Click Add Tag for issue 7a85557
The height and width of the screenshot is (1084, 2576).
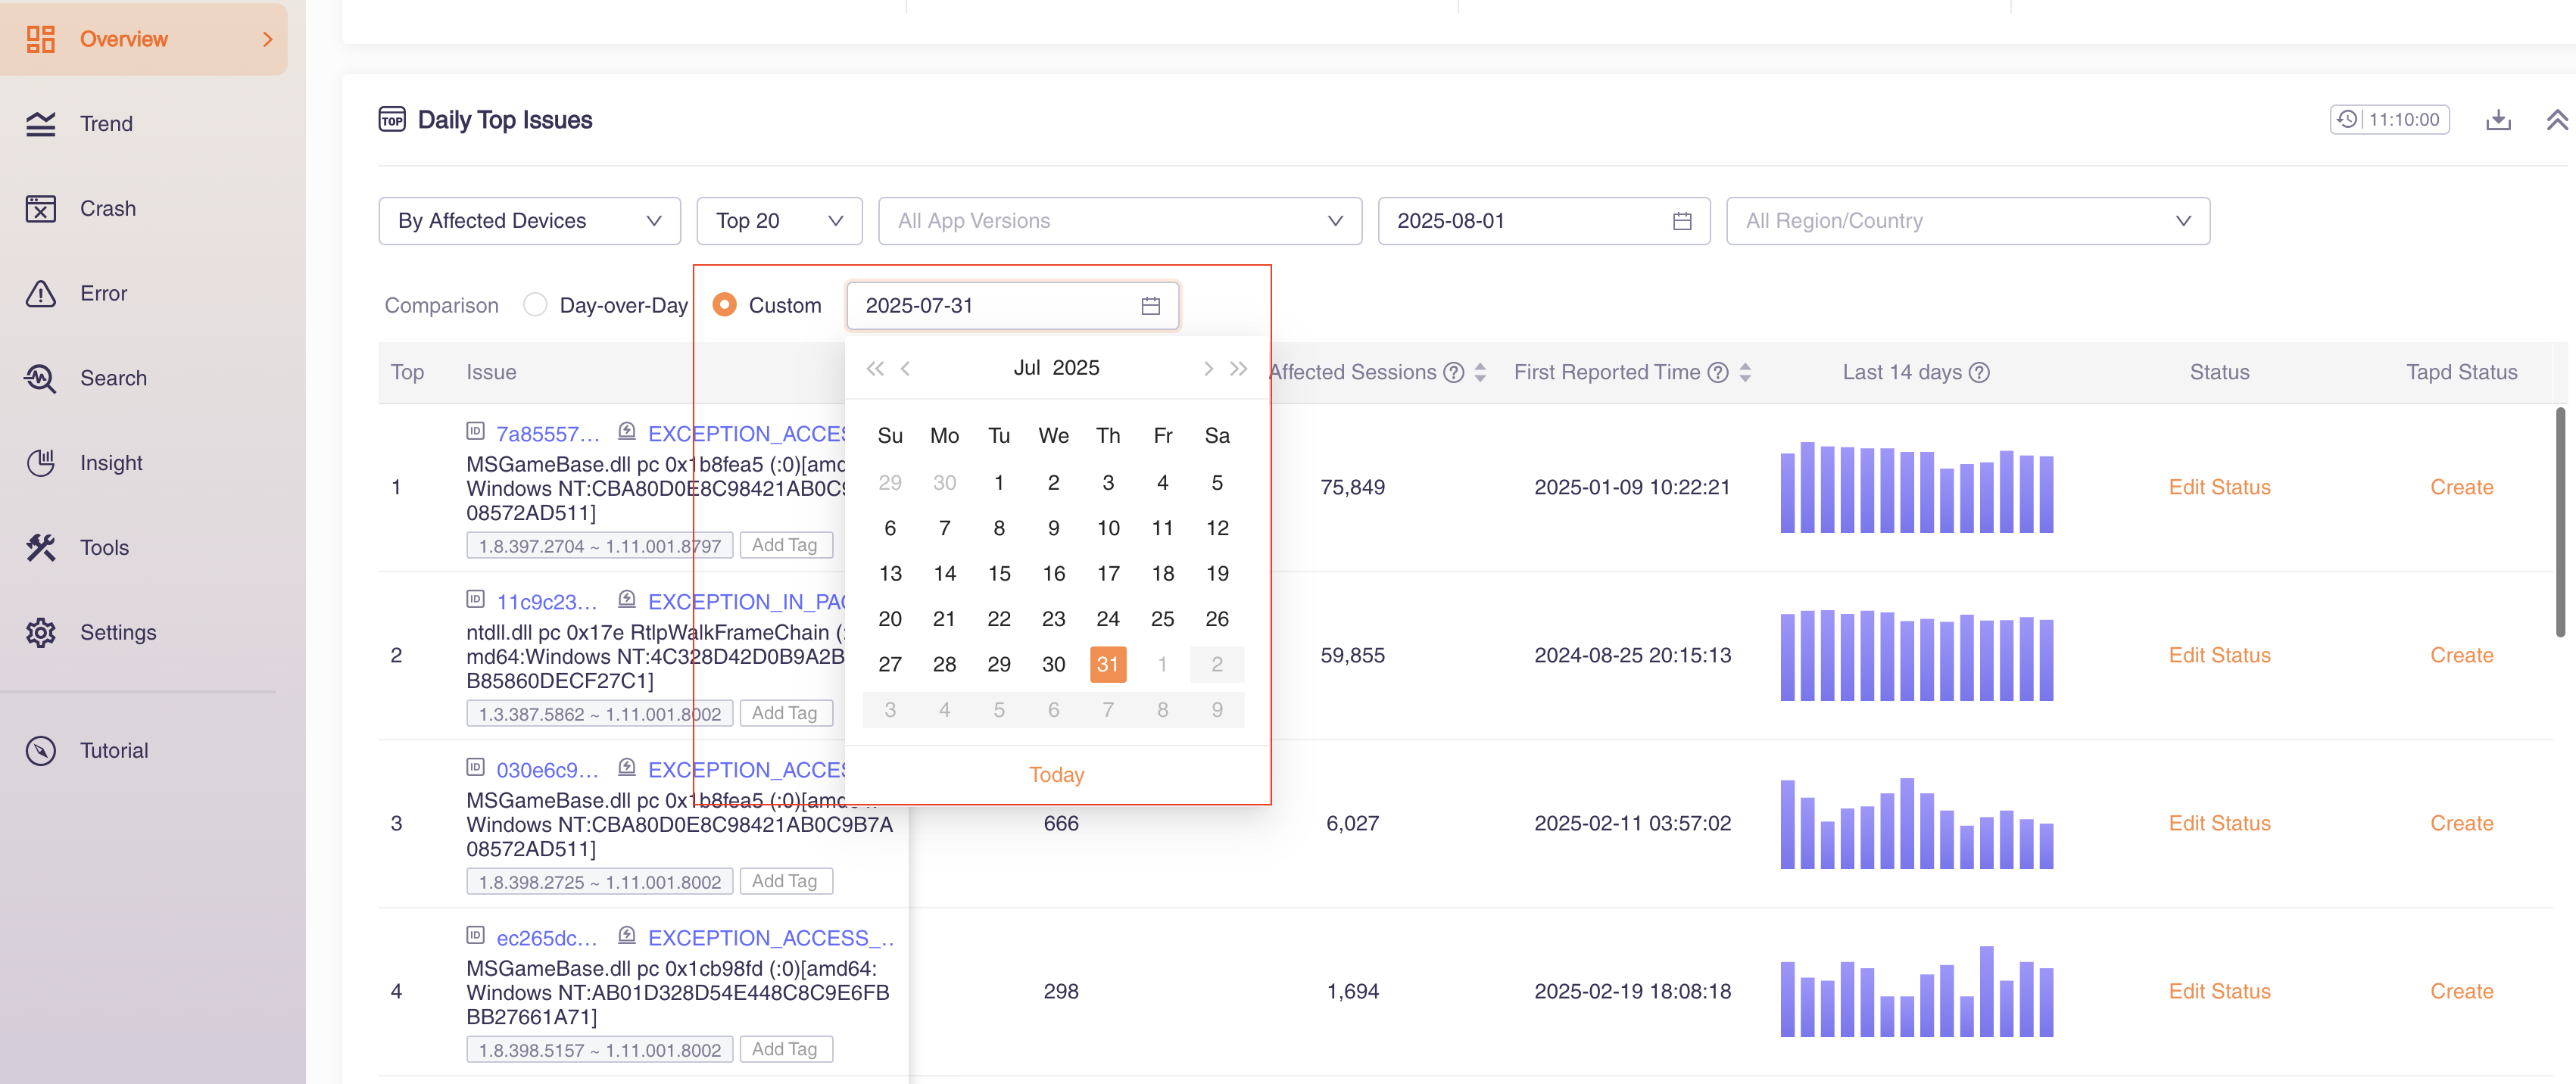click(785, 545)
